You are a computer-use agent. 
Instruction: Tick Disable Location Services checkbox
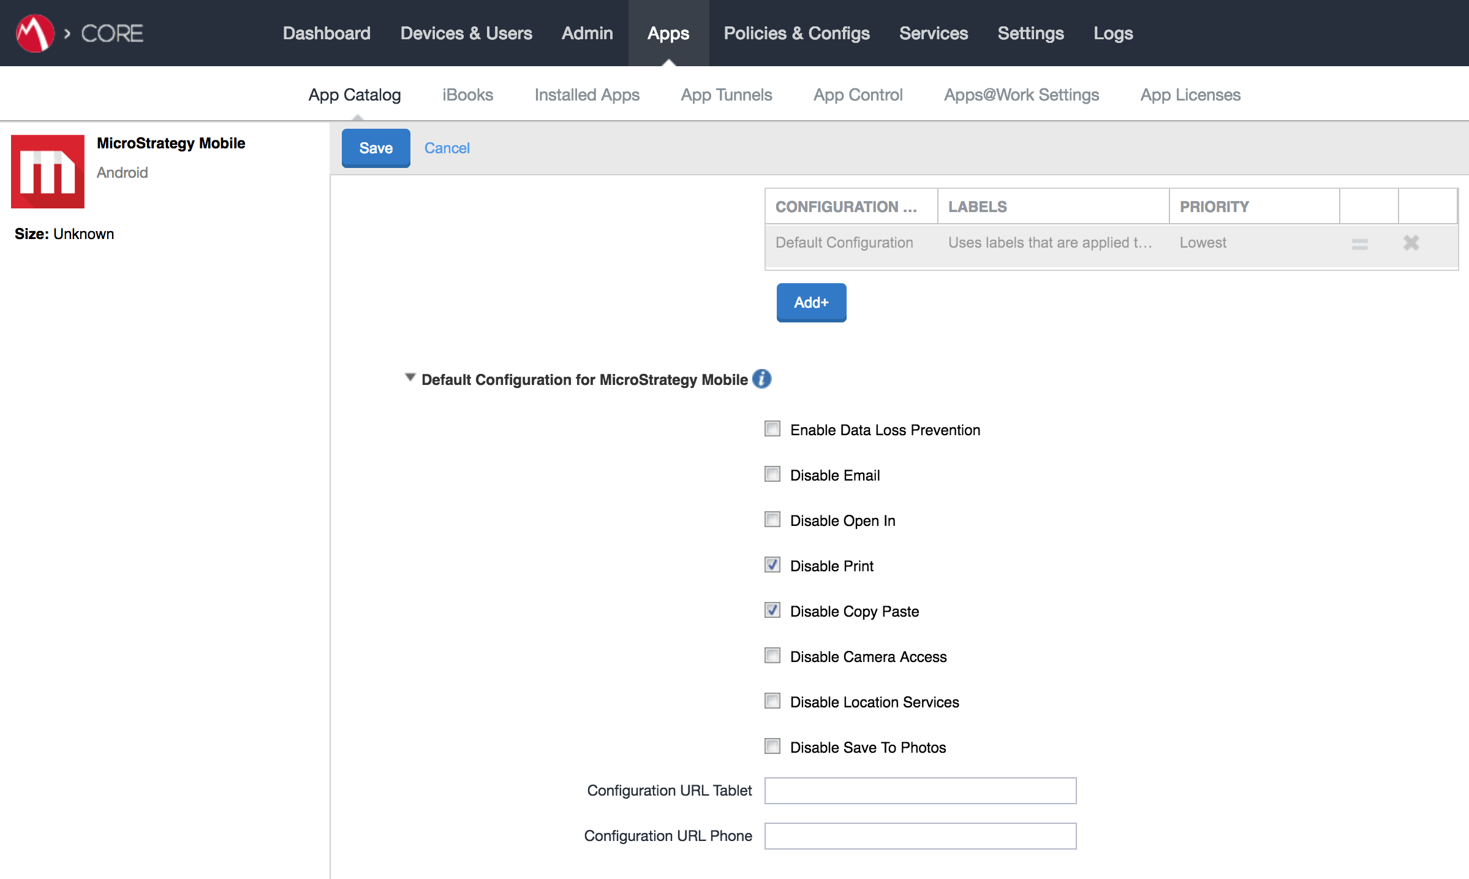pyautogui.click(x=772, y=701)
